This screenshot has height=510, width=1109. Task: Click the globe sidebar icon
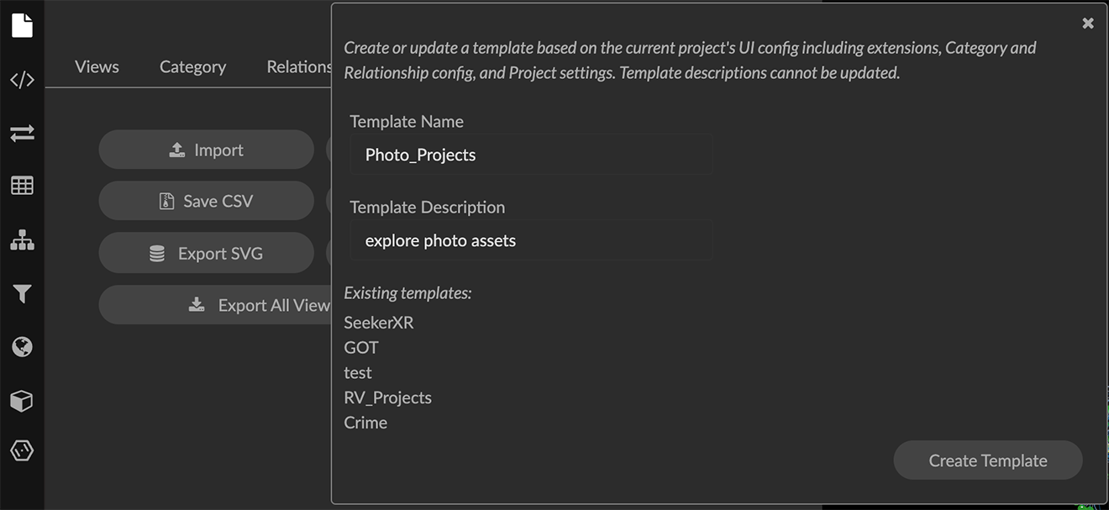(x=22, y=346)
